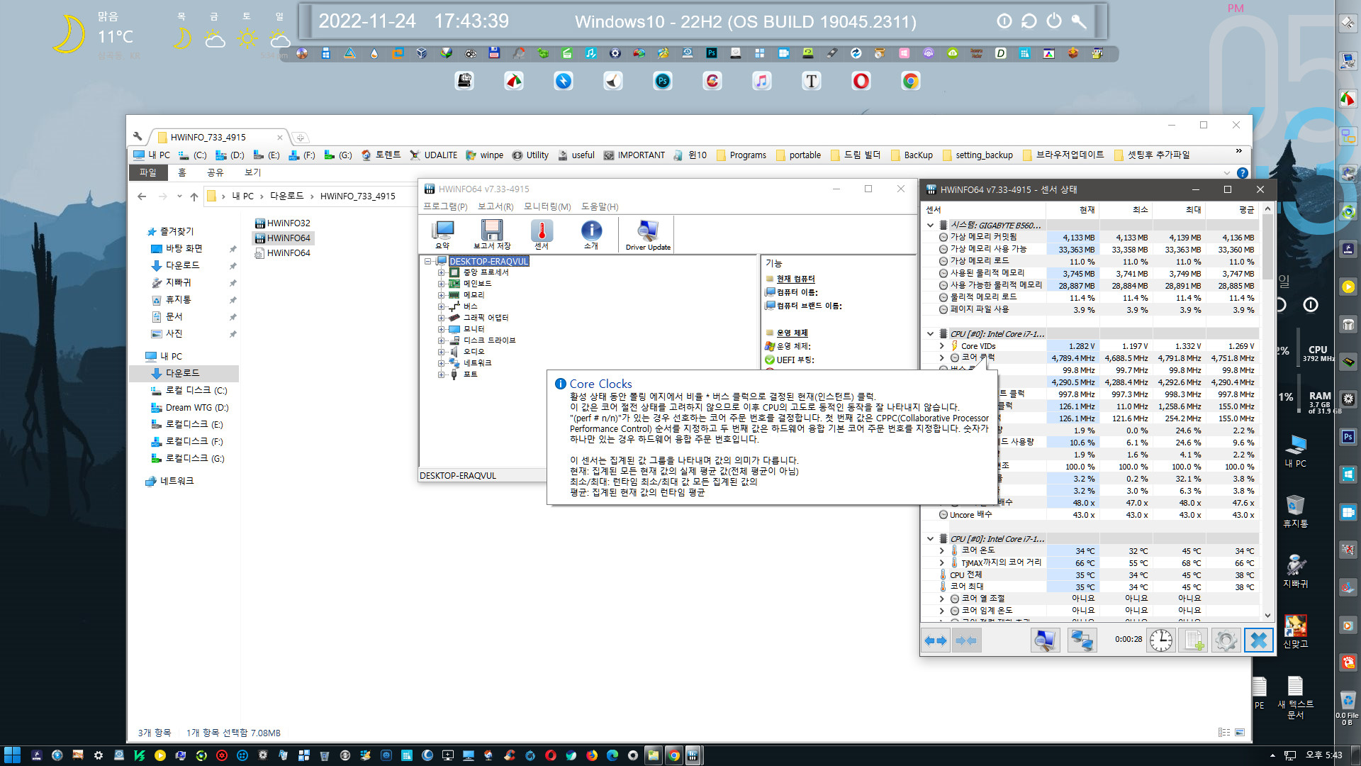Click the expand columns arrows button in sensor window
The image size is (1361, 766).
936,640
